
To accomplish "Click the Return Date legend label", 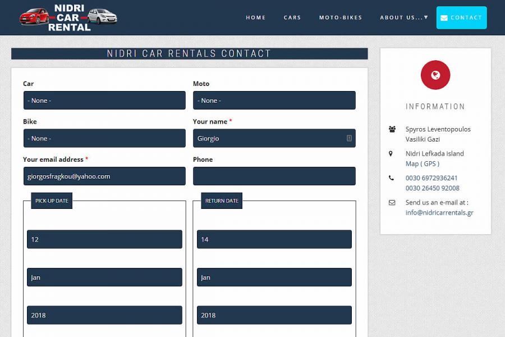I will (x=222, y=201).
